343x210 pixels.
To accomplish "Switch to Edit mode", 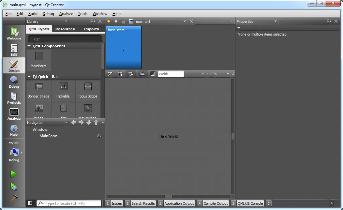I will 14,50.
